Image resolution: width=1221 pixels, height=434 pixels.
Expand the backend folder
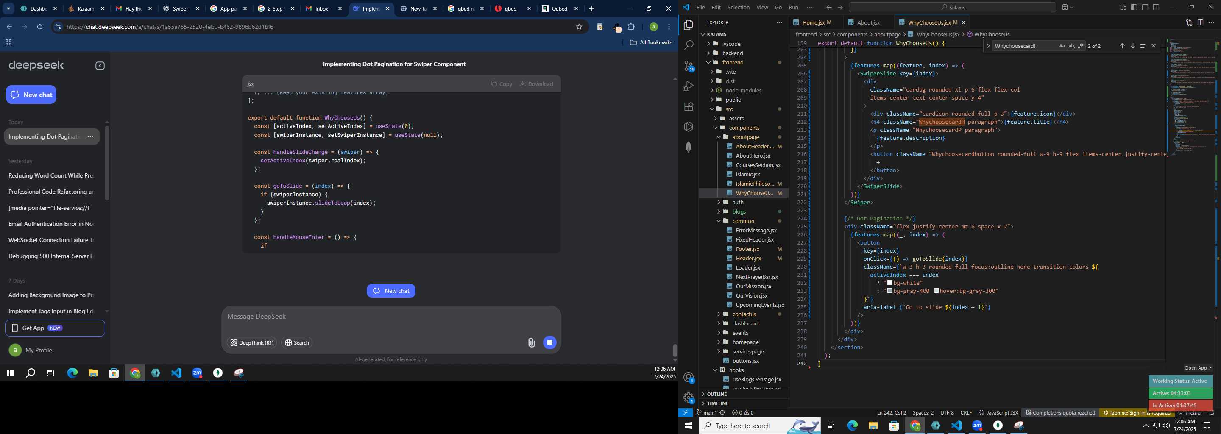point(743,53)
